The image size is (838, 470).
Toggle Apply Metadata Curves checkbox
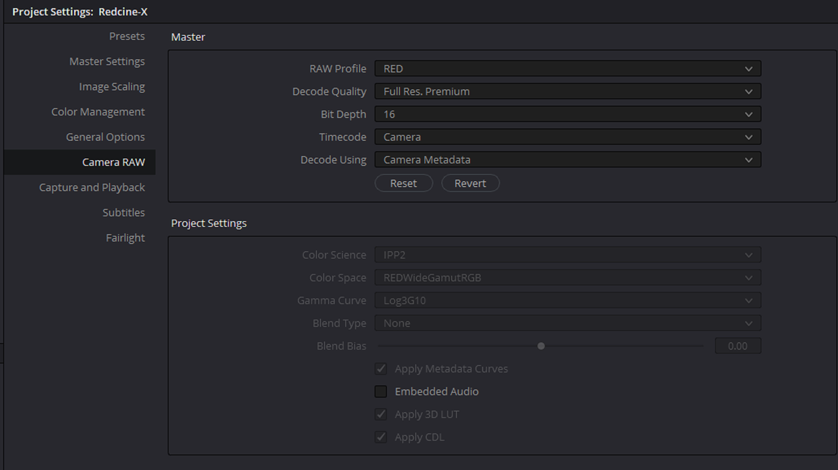pos(380,369)
